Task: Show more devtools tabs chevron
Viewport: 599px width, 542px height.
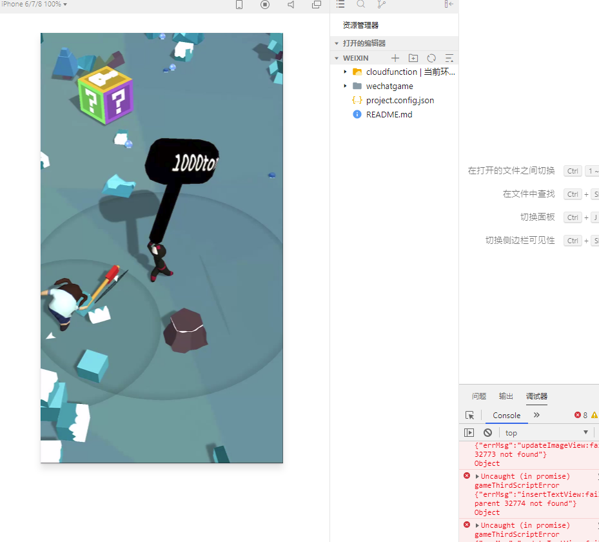Action: 536,415
